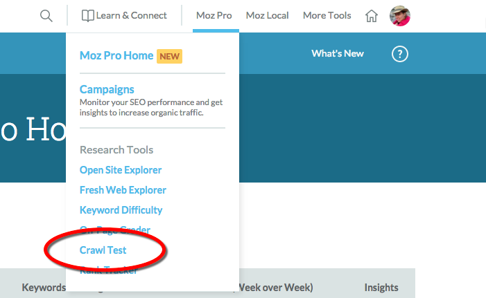The width and height of the screenshot is (486, 298).
Task: Go to Moz Pro Home
Action: (116, 55)
